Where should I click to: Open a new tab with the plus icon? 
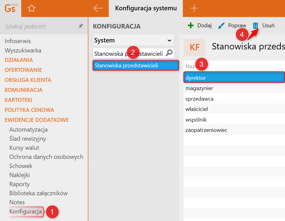coord(194,8)
